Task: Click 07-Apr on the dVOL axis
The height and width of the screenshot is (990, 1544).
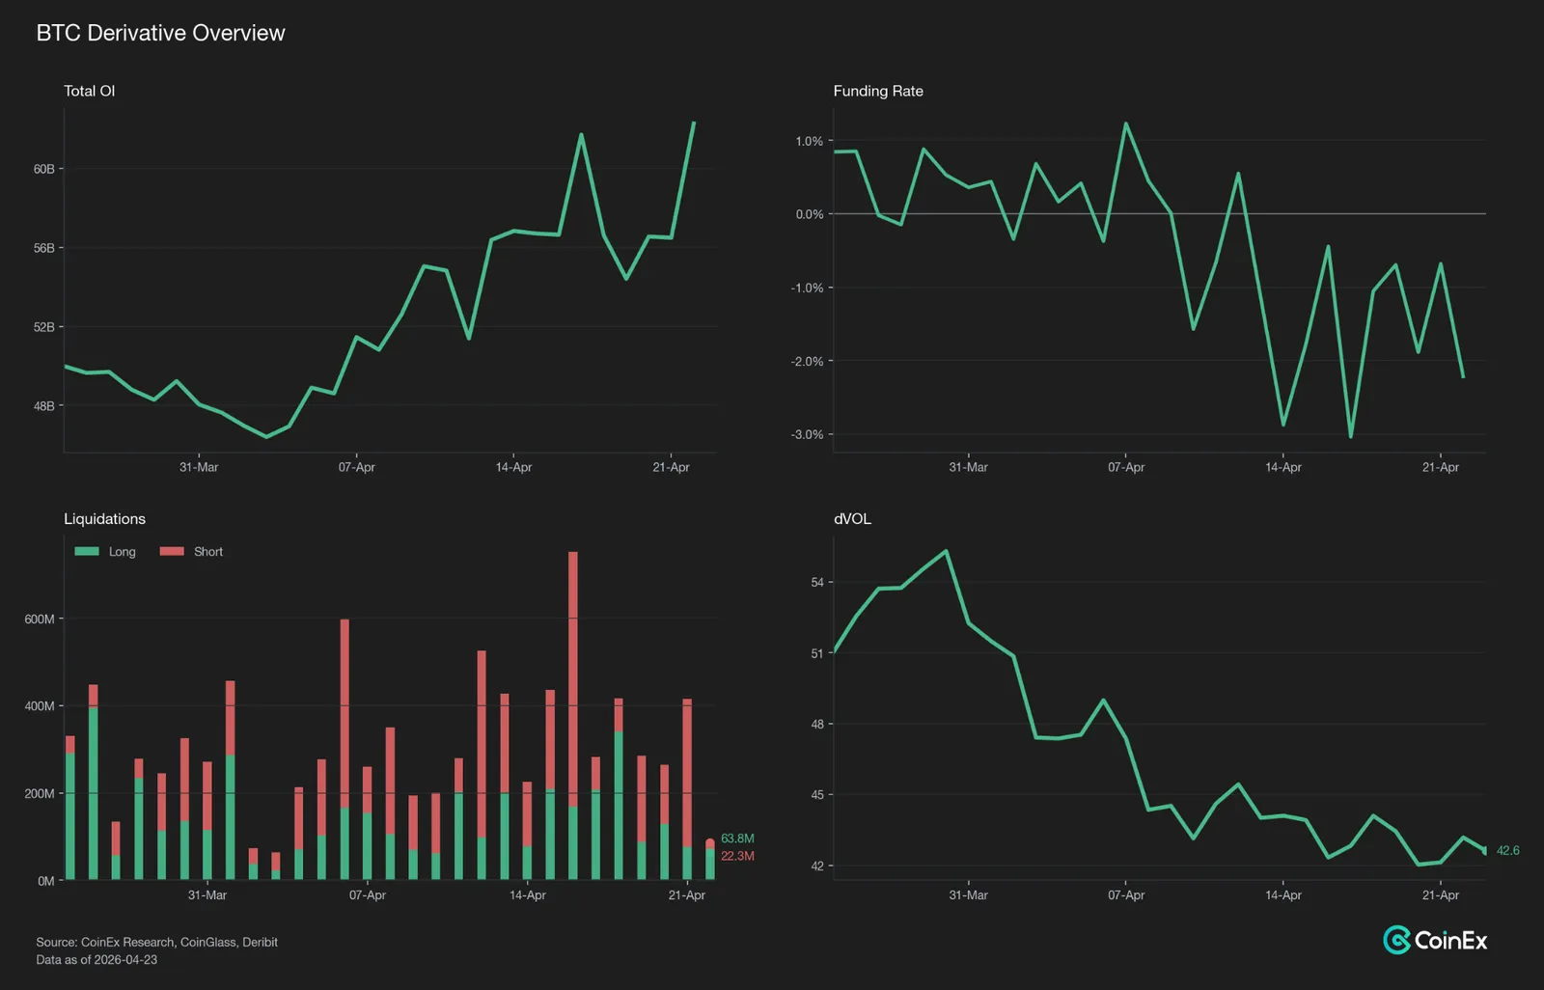Action: 1125,895
